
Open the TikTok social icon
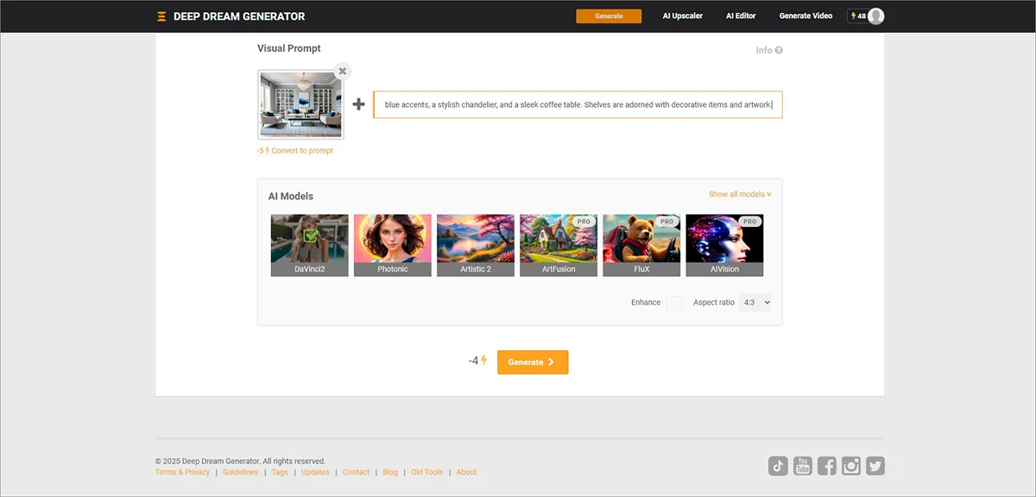[x=778, y=466]
